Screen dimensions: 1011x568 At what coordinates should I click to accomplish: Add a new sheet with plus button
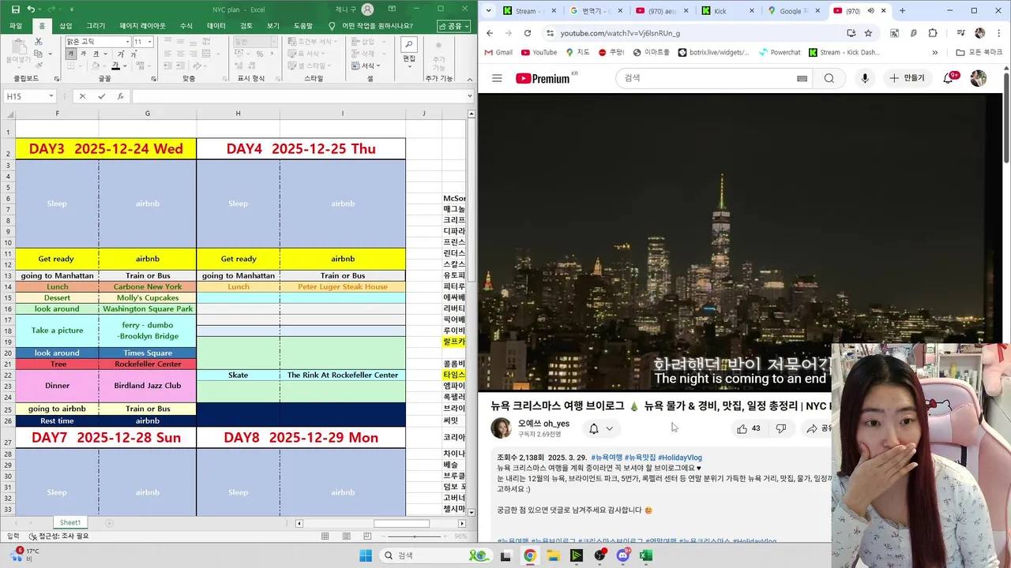point(110,523)
